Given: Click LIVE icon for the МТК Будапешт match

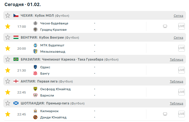Looking at the screenshot, I should coord(181,48).
